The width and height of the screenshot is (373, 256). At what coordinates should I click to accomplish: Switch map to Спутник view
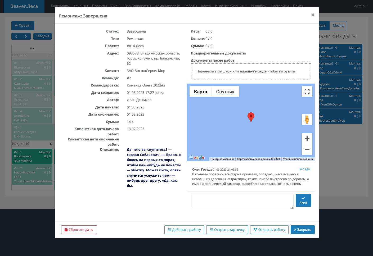pos(225,92)
